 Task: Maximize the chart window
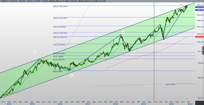(x=199, y=1)
